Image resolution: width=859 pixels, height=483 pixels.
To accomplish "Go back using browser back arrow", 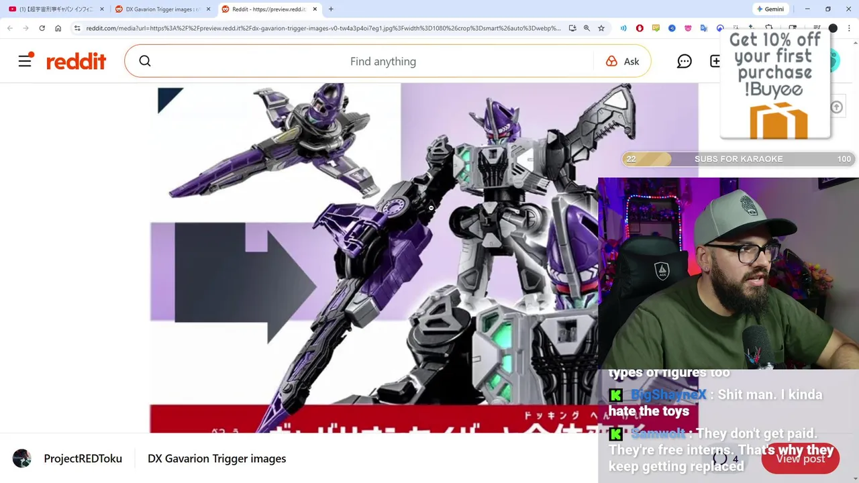I will [10, 28].
